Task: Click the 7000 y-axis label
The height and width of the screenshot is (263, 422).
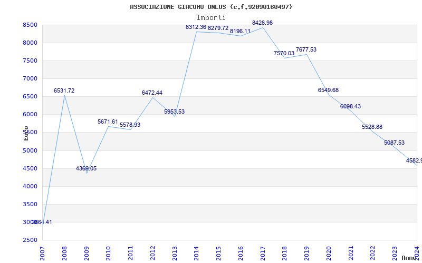Action: point(30,78)
